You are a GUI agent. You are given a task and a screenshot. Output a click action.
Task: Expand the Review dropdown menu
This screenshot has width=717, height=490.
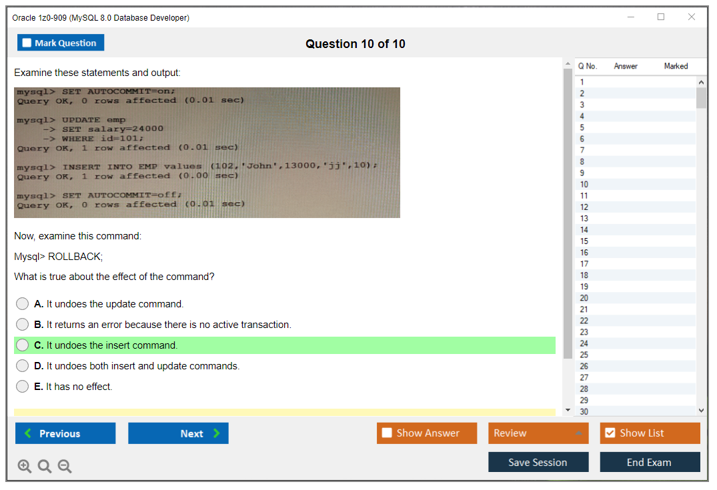(538, 433)
